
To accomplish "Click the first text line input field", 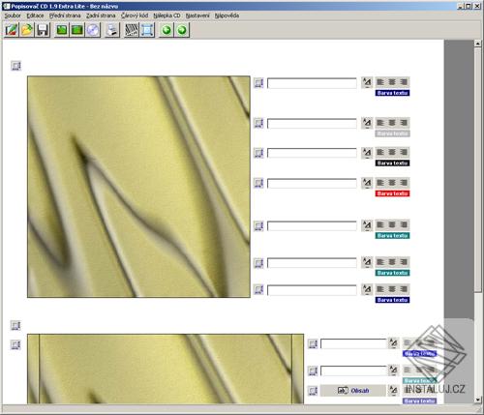I will point(312,83).
